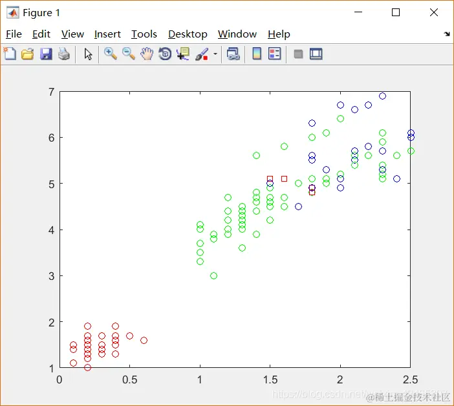Activate the Zoom Out tool
Viewport: 454px width, 406px height.
(129, 54)
